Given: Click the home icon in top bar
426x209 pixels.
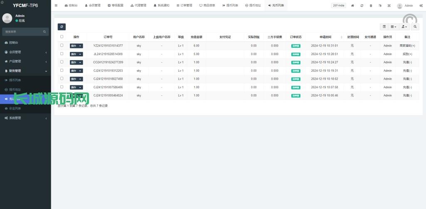Looking at the screenshot, I should coord(353,5).
